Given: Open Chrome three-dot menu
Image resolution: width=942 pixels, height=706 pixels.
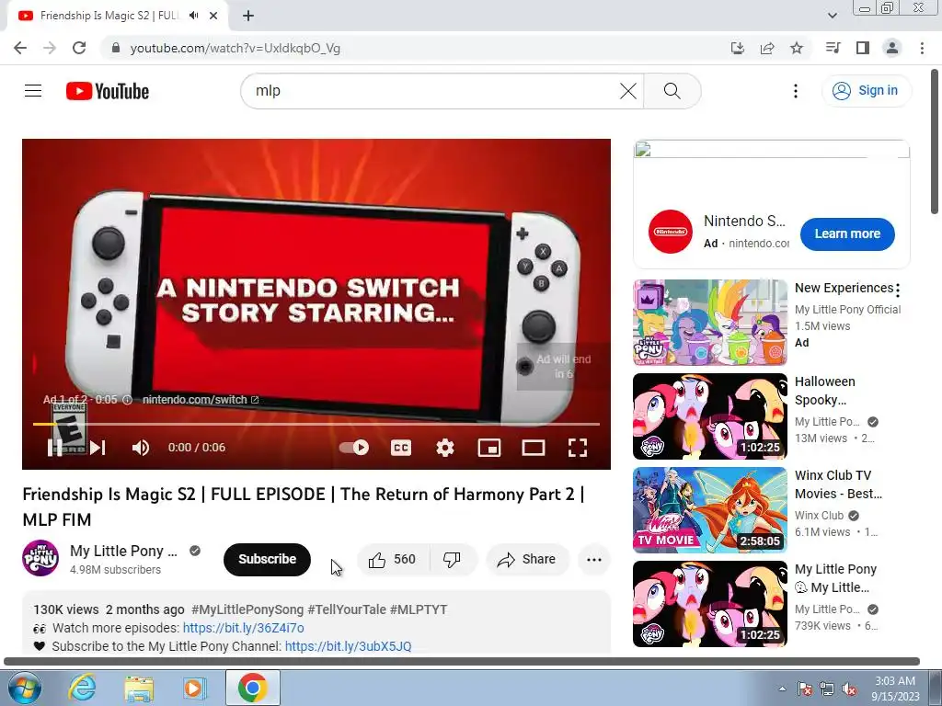Looking at the screenshot, I should [x=922, y=48].
